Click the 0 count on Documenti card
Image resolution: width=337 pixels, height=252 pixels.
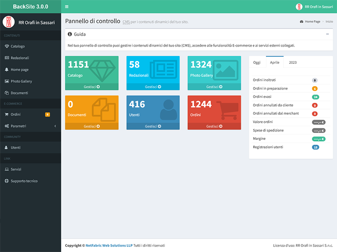click(70, 104)
